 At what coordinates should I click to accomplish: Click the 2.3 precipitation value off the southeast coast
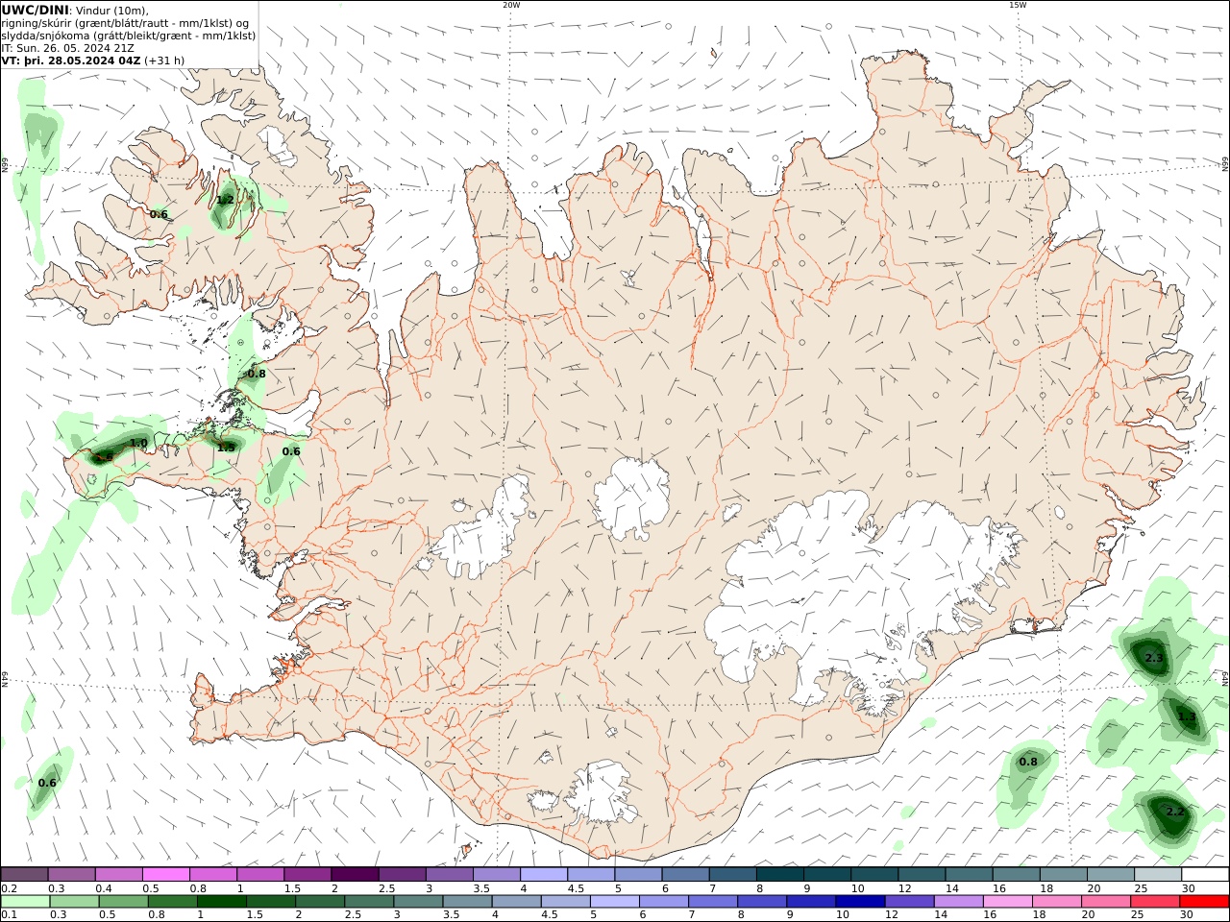click(x=1155, y=659)
